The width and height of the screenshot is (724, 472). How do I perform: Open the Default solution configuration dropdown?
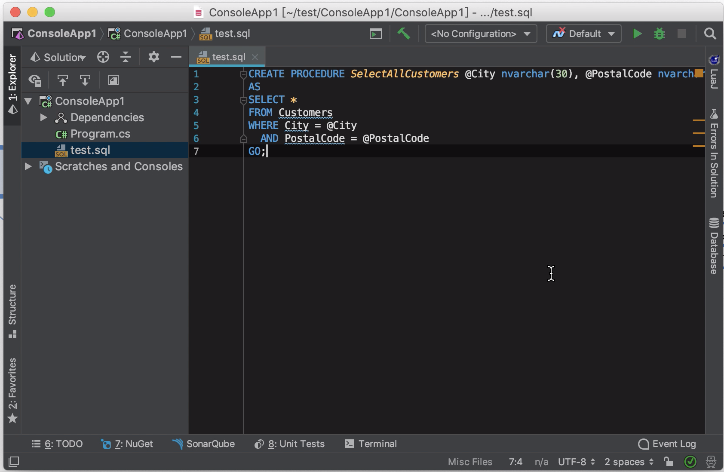pos(583,34)
